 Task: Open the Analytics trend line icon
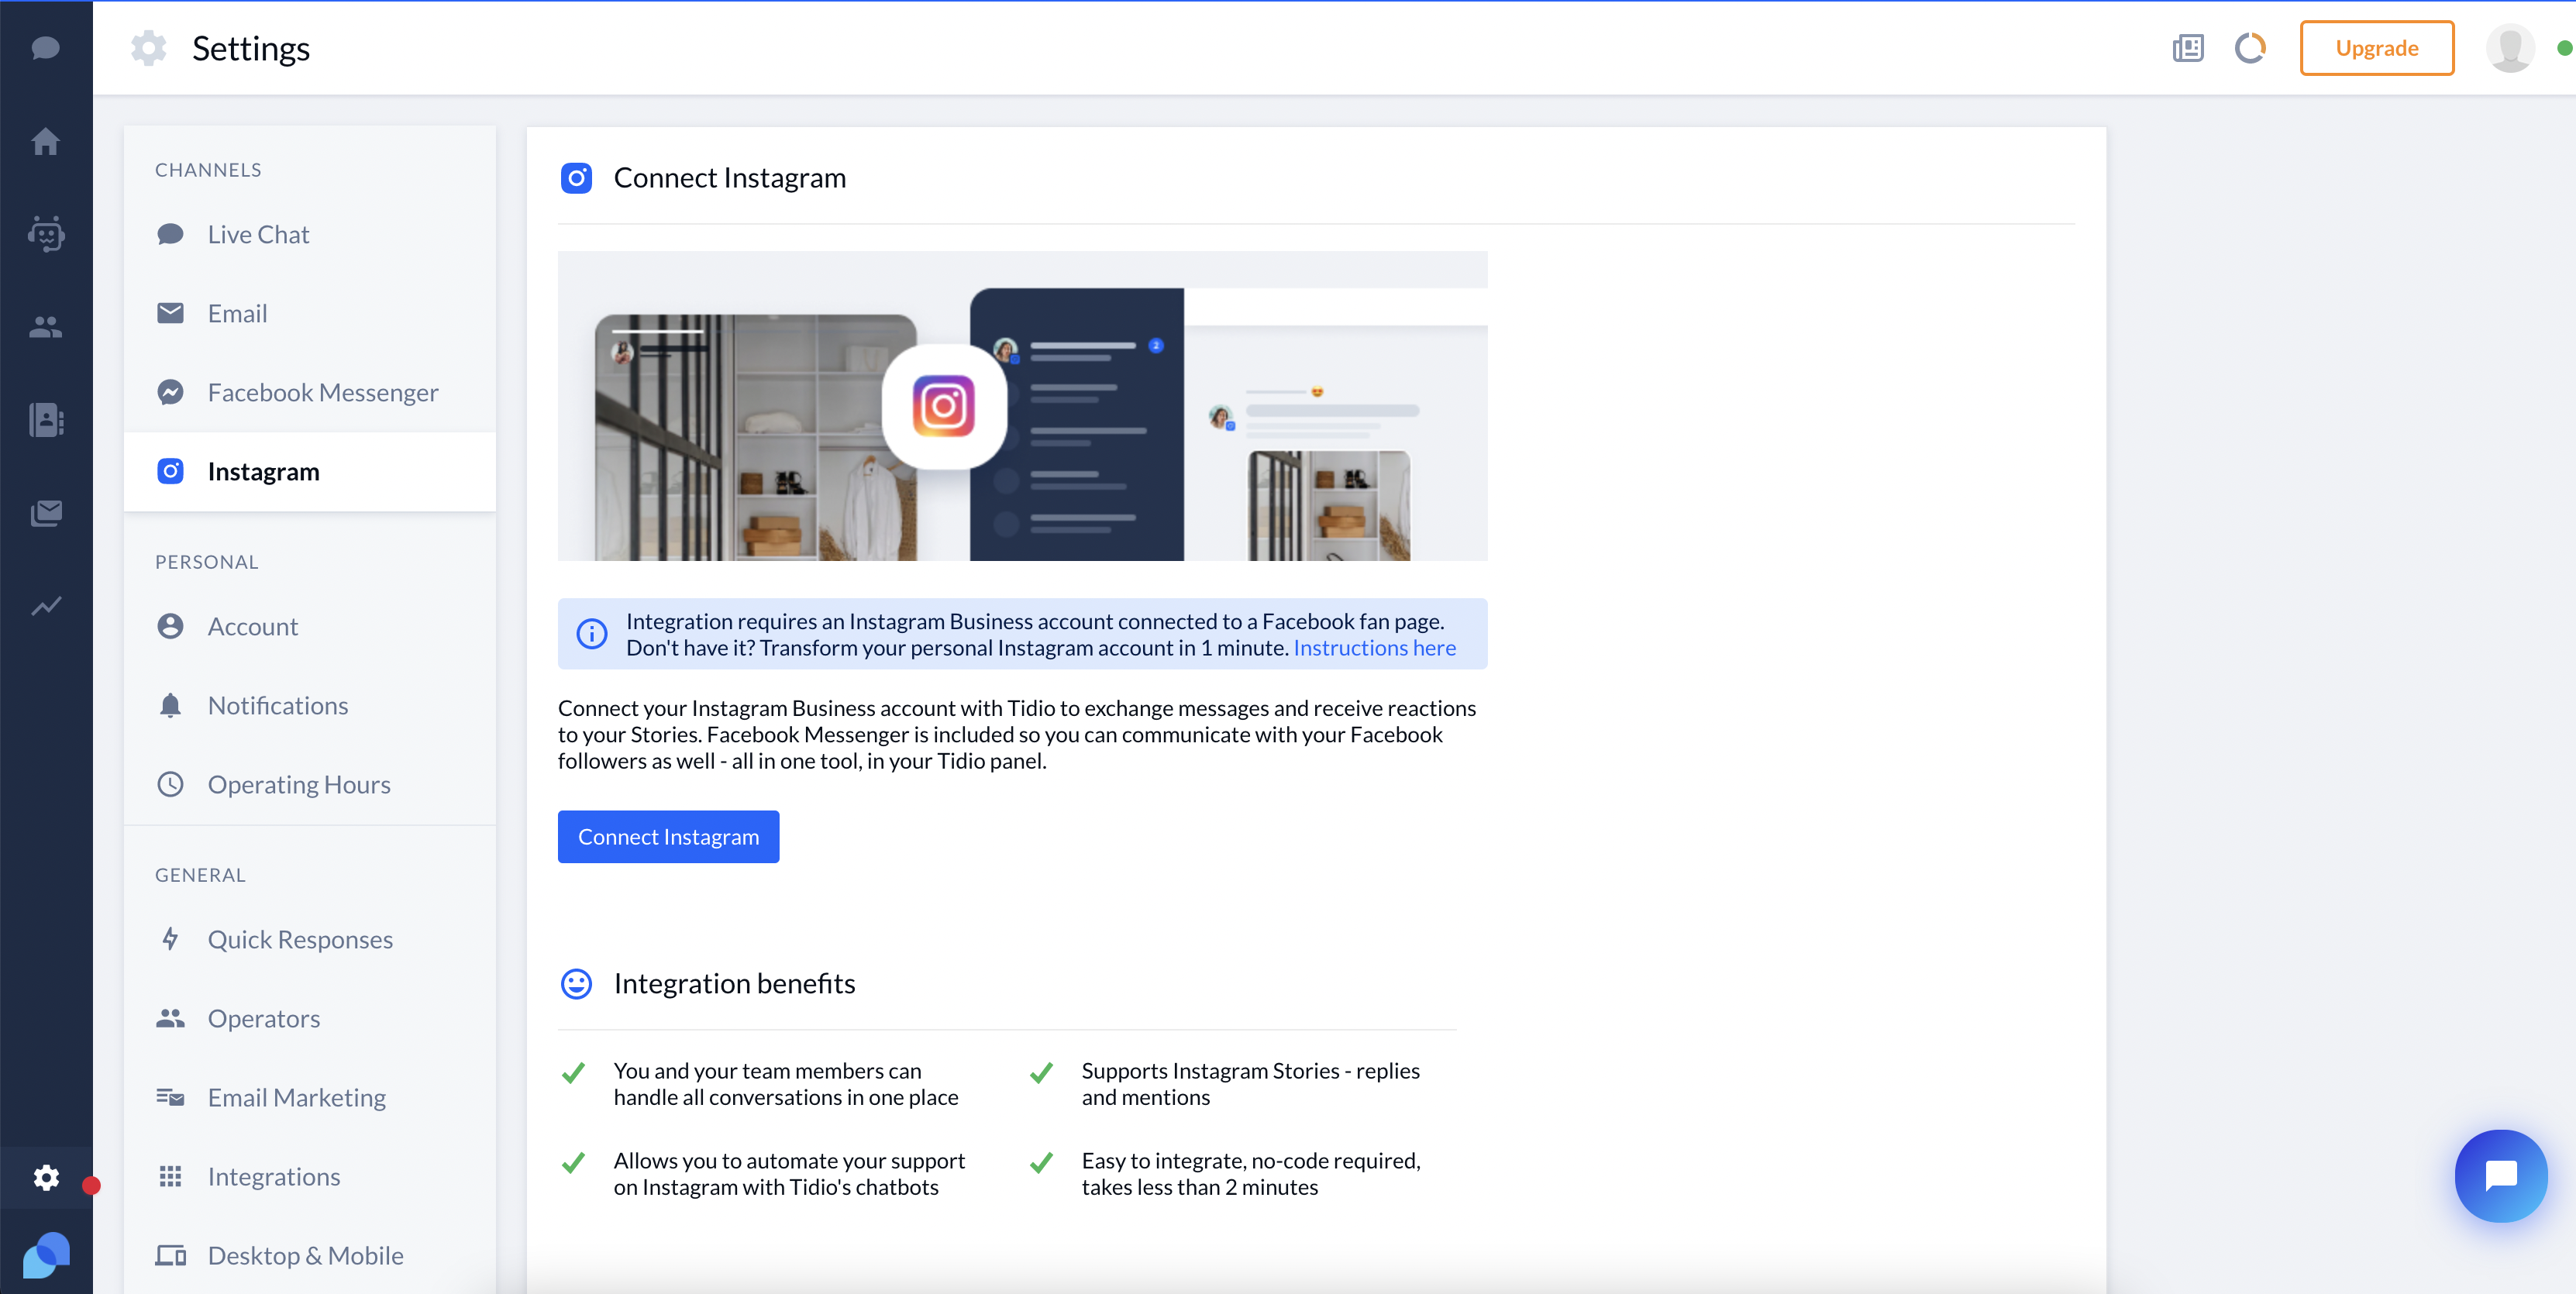point(46,606)
